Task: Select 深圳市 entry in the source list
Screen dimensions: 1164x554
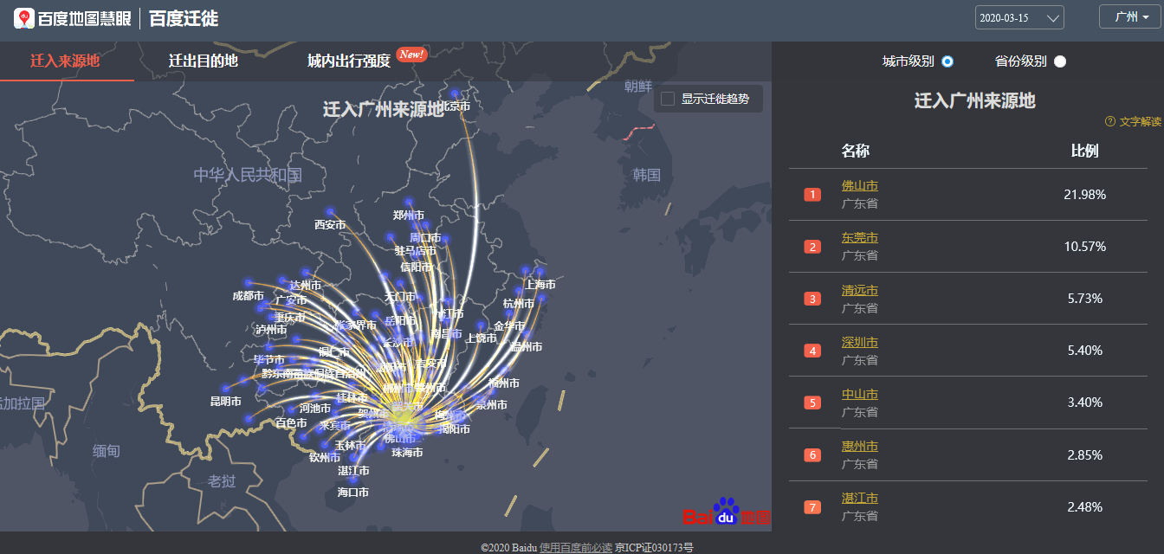Action: 859,342
